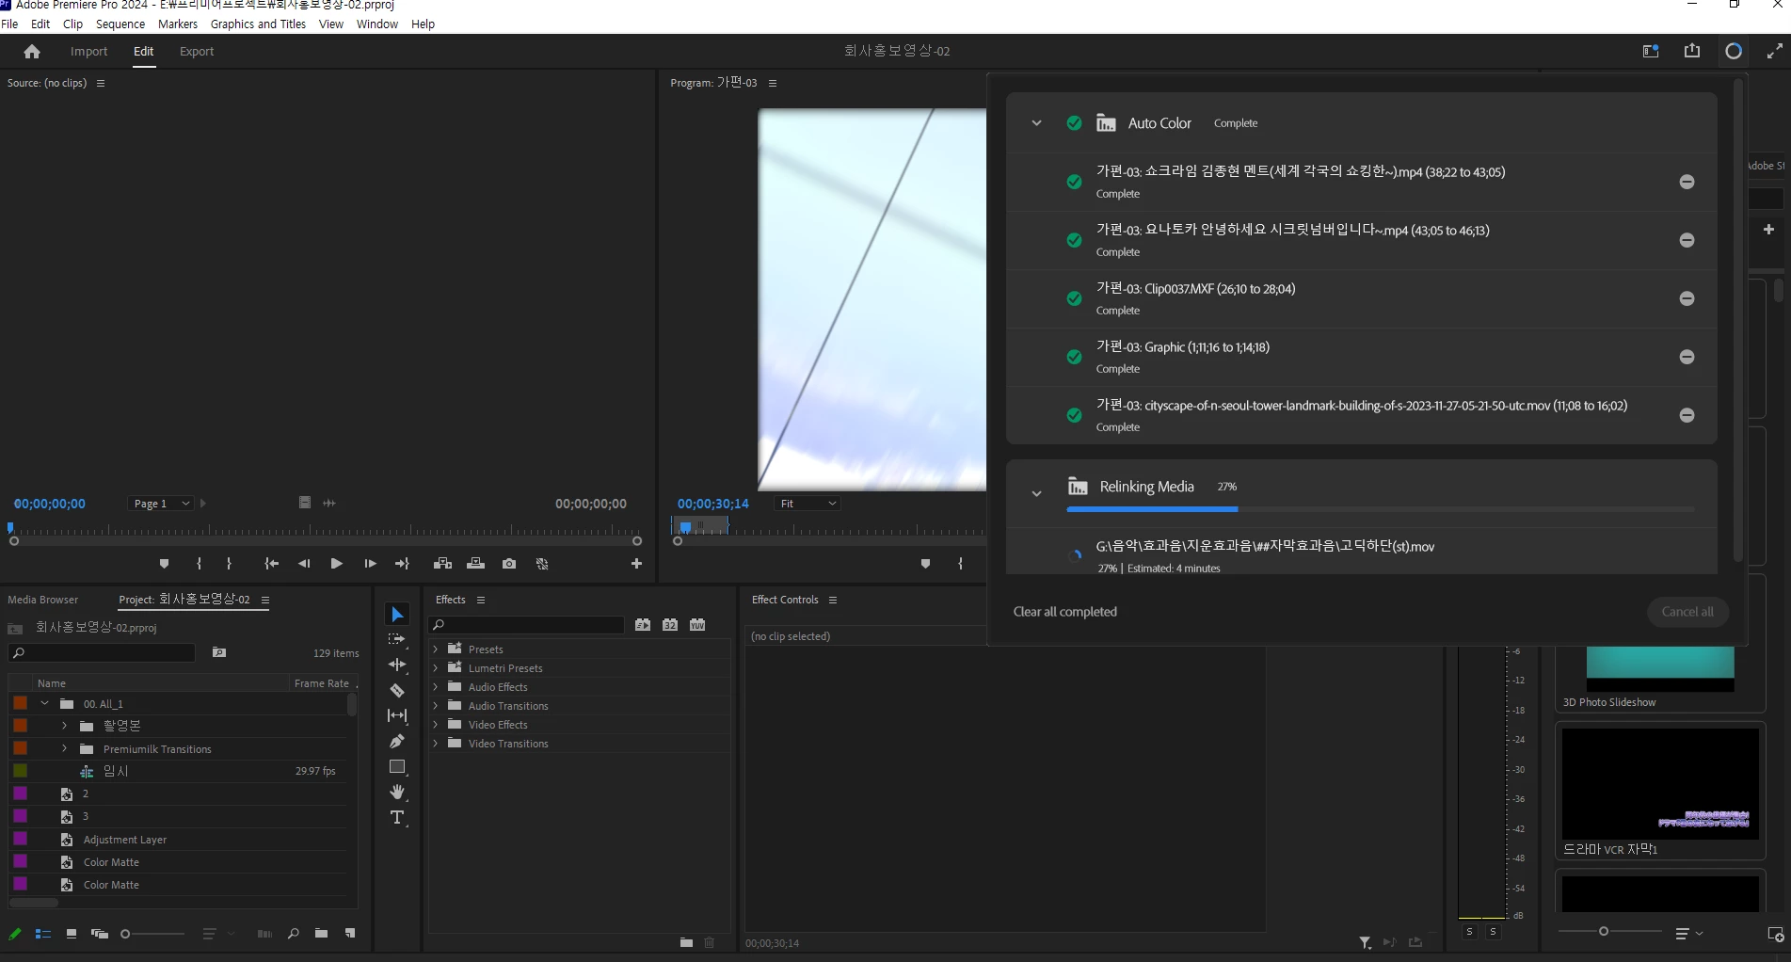Toggle the progress dashboard circle icon
The width and height of the screenshot is (1791, 962).
1734,51
